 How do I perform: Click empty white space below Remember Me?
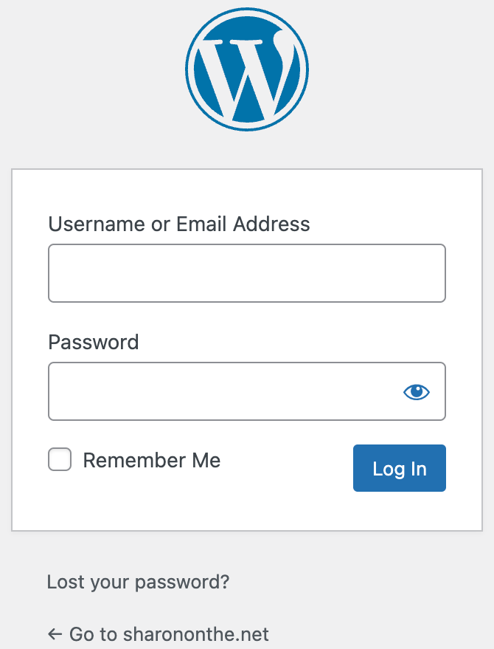tap(184, 506)
